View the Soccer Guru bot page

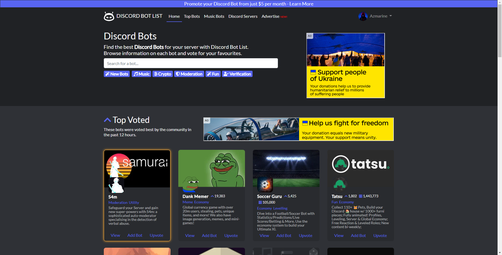[264, 235]
